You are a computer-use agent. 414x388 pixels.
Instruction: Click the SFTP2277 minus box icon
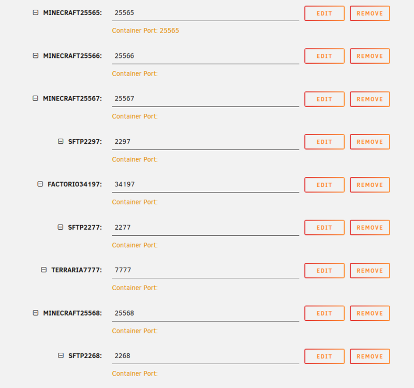tap(61, 227)
